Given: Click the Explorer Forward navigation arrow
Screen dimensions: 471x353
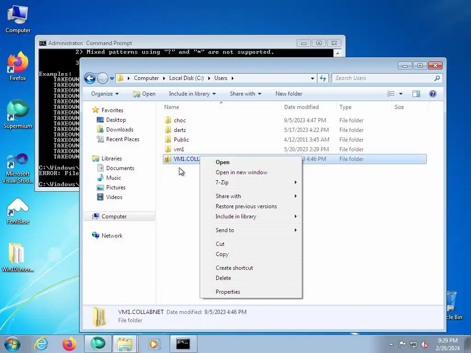Looking at the screenshot, I should coord(103,78).
